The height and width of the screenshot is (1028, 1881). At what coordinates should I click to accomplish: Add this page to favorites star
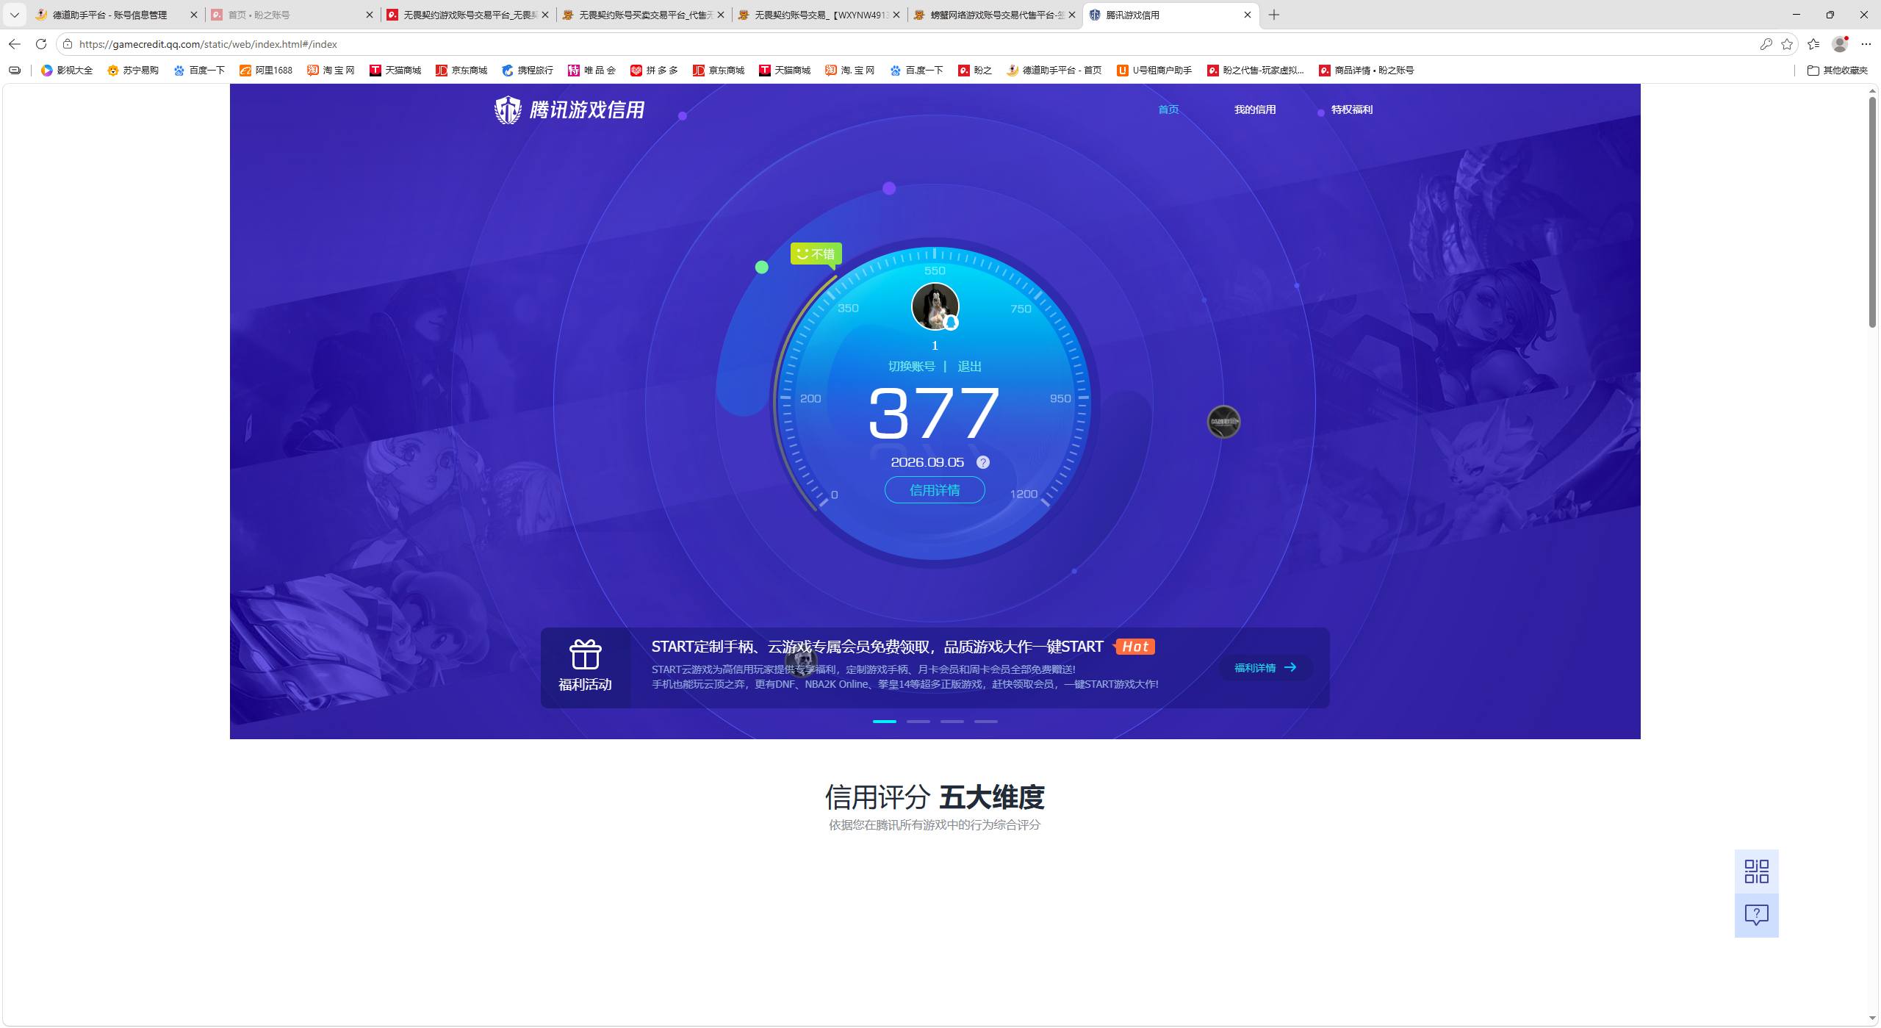coord(1787,44)
